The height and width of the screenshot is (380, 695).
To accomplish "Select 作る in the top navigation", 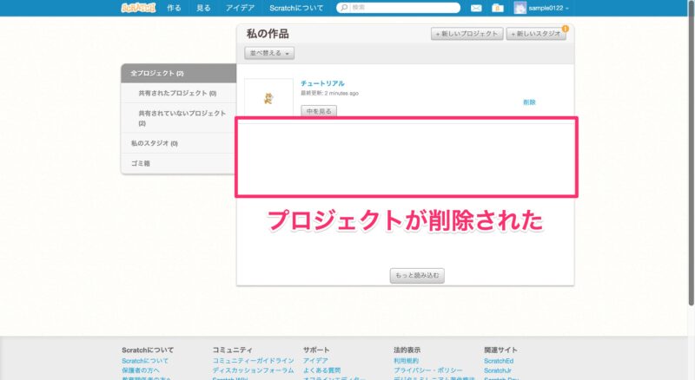I will tap(174, 8).
